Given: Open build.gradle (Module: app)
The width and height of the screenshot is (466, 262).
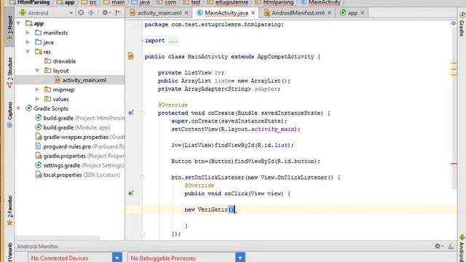Looking at the screenshot, I should tap(76, 127).
